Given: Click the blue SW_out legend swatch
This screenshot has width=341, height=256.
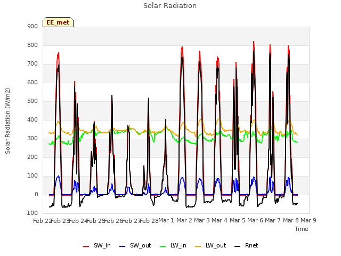Looking at the screenshot, I should 123,246.
